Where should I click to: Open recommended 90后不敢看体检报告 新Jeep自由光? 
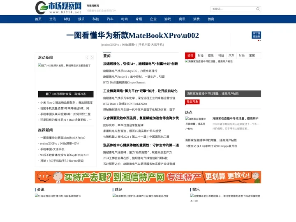65,155
